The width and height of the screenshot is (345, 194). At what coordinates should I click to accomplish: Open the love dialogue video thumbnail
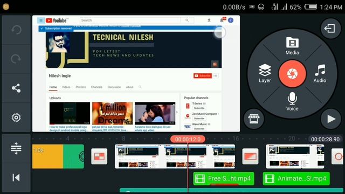[155, 113]
